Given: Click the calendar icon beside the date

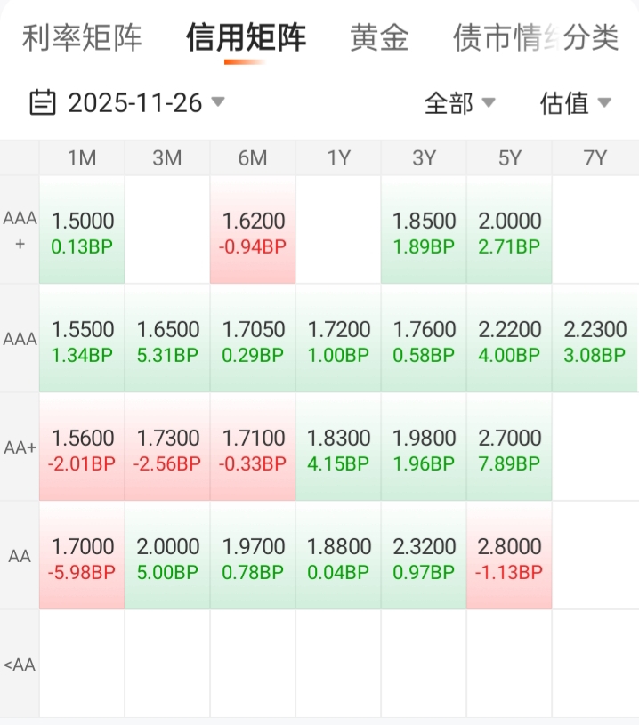Looking at the screenshot, I should click(42, 103).
